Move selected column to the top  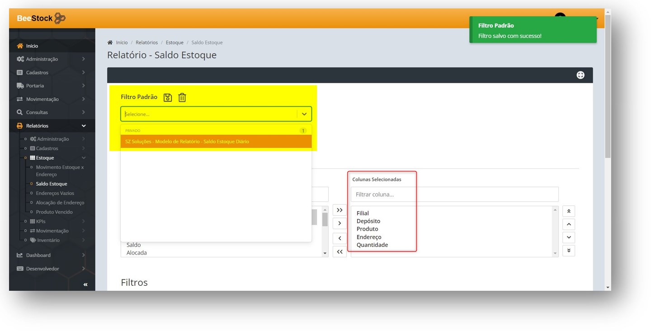(x=569, y=211)
